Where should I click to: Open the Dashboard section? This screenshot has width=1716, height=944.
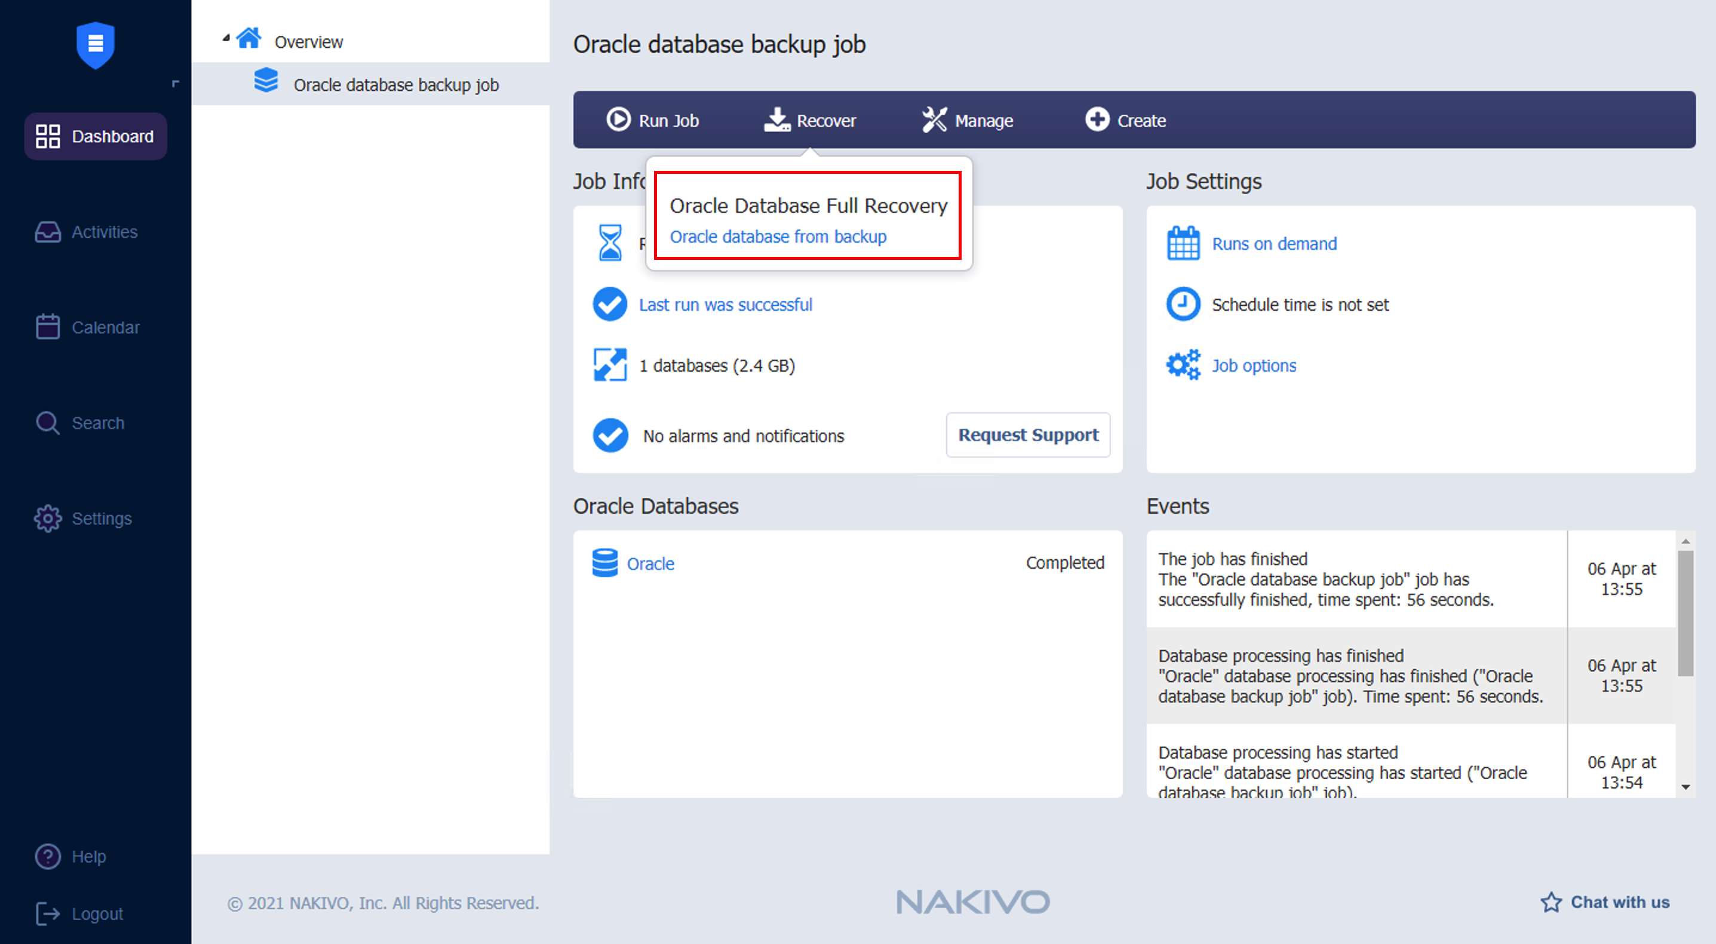coord(95,136)
